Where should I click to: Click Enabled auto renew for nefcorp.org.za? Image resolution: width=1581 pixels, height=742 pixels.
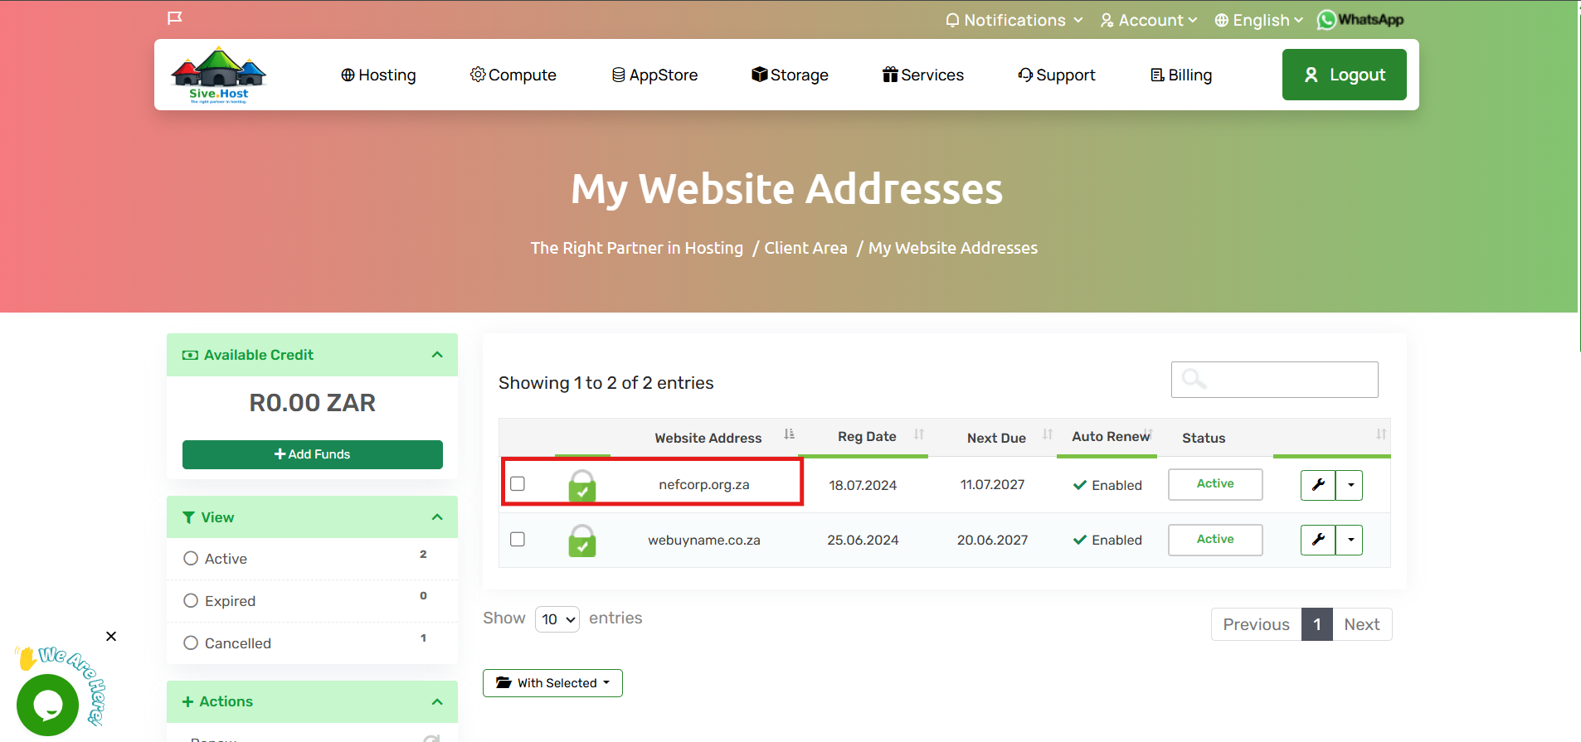click(1107, 486)
